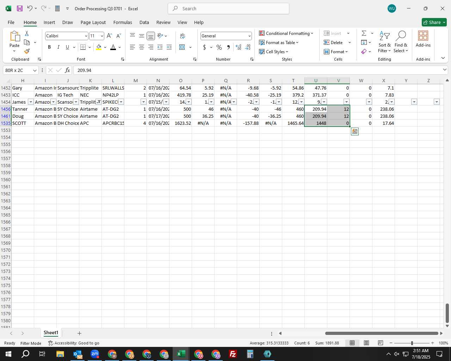
Task: Open the filter dropdown in column Z
Action: (x=437, y=102)
